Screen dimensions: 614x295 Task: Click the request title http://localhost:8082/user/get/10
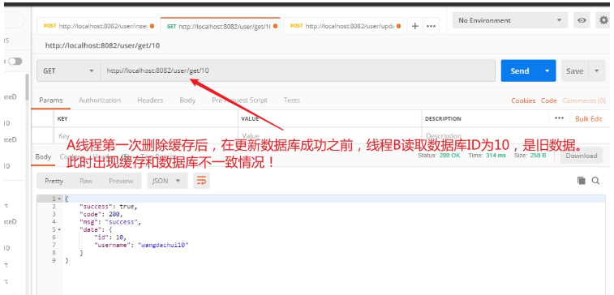point(102,45)
